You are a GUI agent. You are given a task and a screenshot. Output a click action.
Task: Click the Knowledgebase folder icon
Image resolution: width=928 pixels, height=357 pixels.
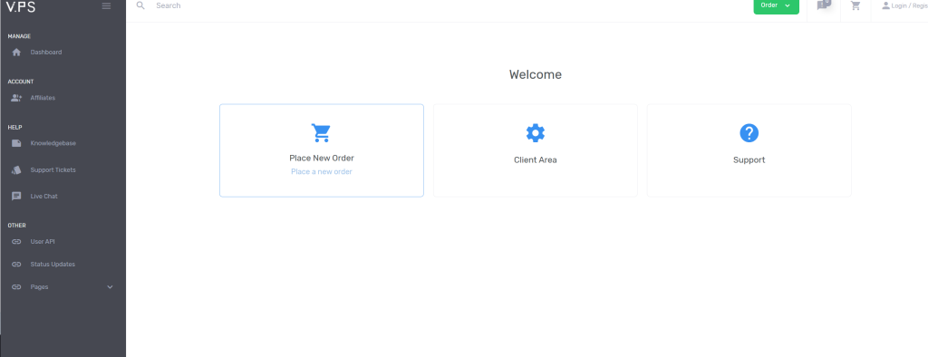pos(16,143)
